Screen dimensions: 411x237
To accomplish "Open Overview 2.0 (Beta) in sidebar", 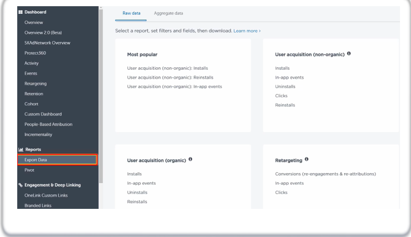I will coord(43,32).
